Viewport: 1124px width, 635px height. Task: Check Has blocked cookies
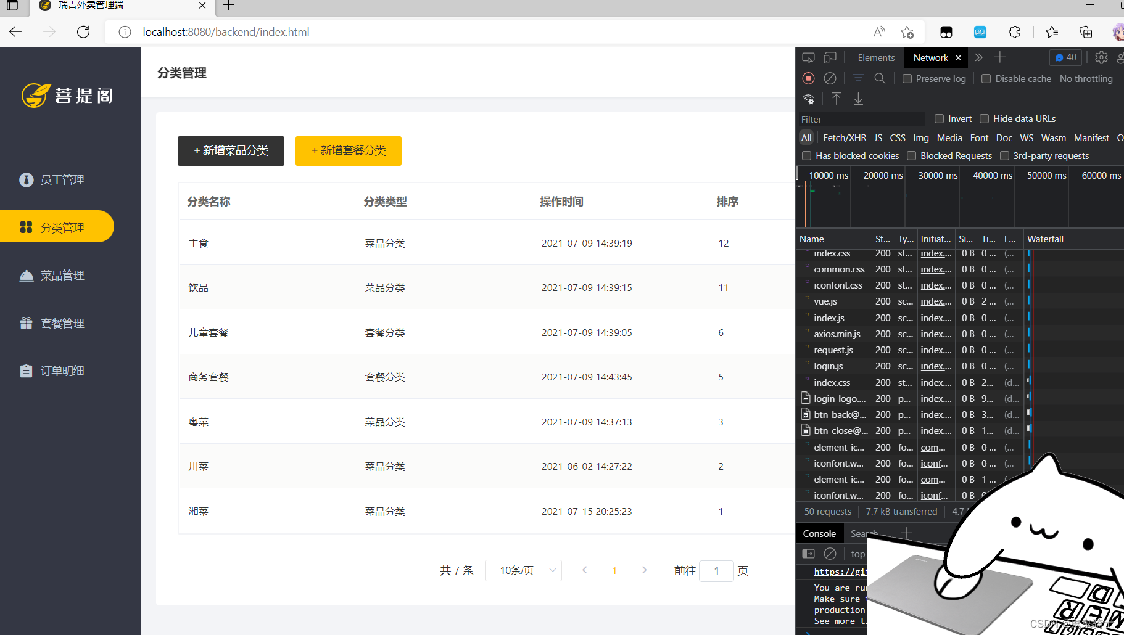[x=806, y=156]
